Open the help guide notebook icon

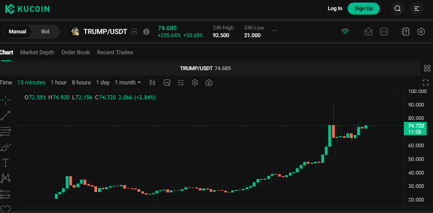click(405, 31)
